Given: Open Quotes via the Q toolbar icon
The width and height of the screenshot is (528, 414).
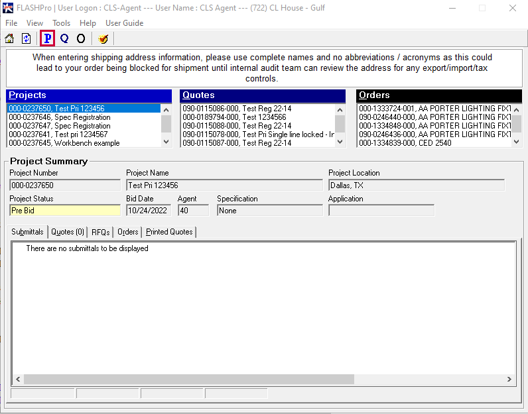Looking at the screenshot, I should [64, 38].
